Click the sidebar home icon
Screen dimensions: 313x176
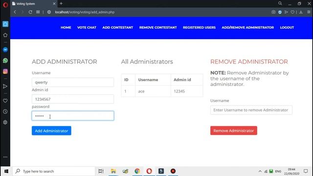(x=5, y=24)
